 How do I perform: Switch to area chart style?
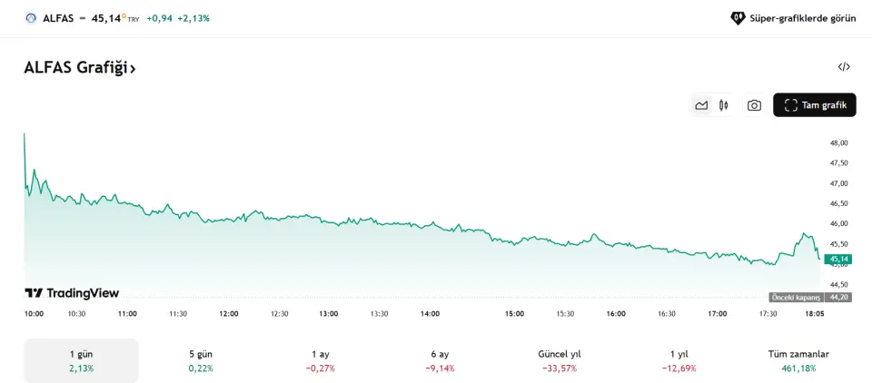701,105
